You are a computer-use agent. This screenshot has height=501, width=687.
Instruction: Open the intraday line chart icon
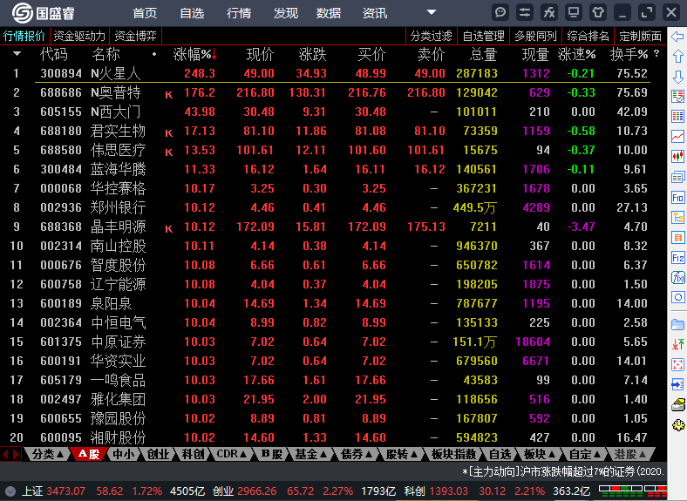677,136
